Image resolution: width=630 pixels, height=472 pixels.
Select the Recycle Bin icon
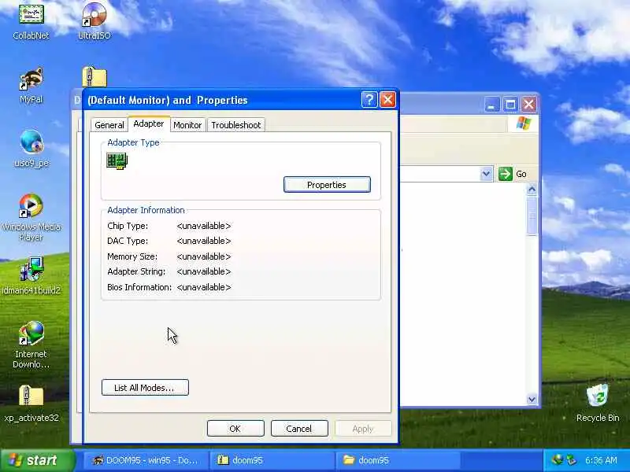[598, 403]
